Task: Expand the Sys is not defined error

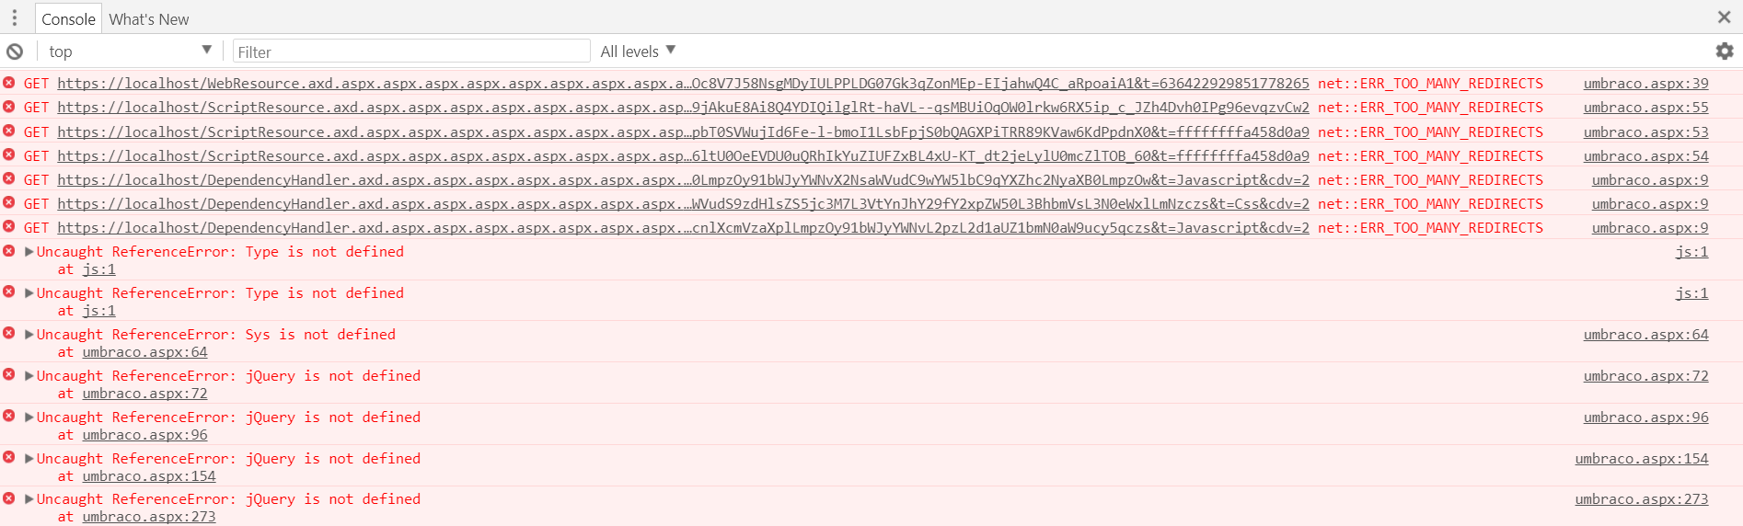Action: (x=29, y=334)
